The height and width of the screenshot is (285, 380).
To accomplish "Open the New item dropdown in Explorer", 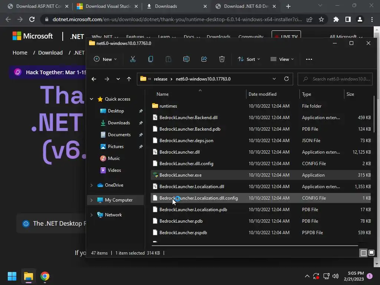I will tap(105, 59).
